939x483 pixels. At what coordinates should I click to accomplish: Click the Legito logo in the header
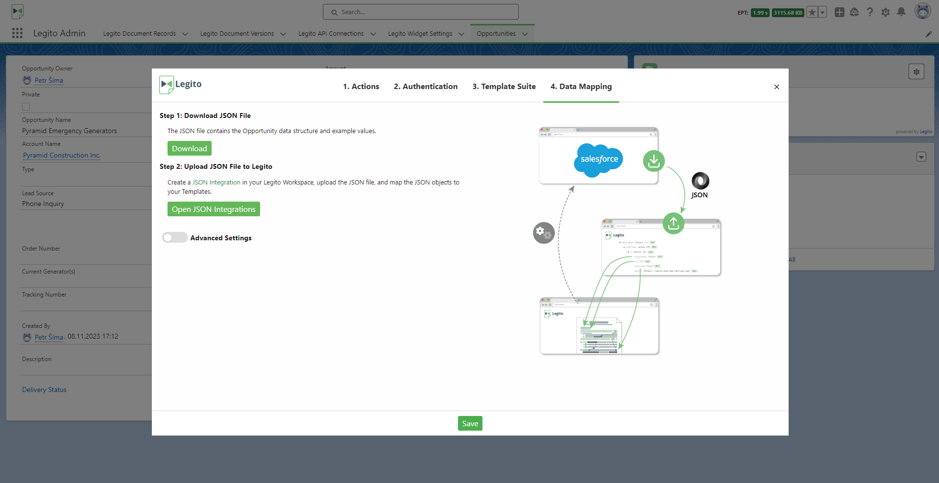pyautogui.click(x=18, y=12)
